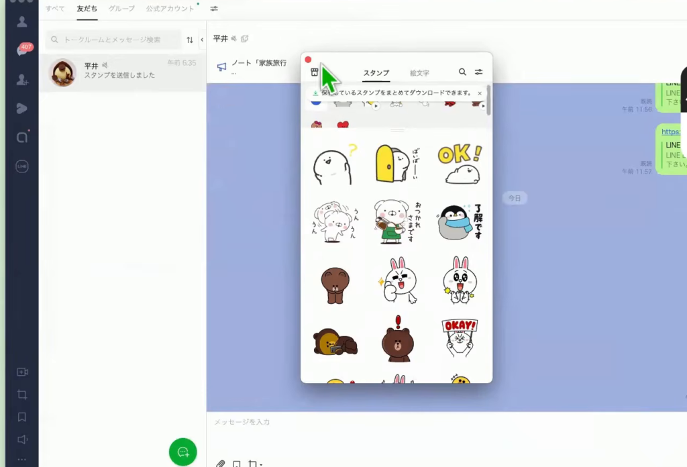Image resolution: width=687 pixels, height=467 pixels.
Task: Send the white blob question-mark sticker
Action: [x=335, y=164]
